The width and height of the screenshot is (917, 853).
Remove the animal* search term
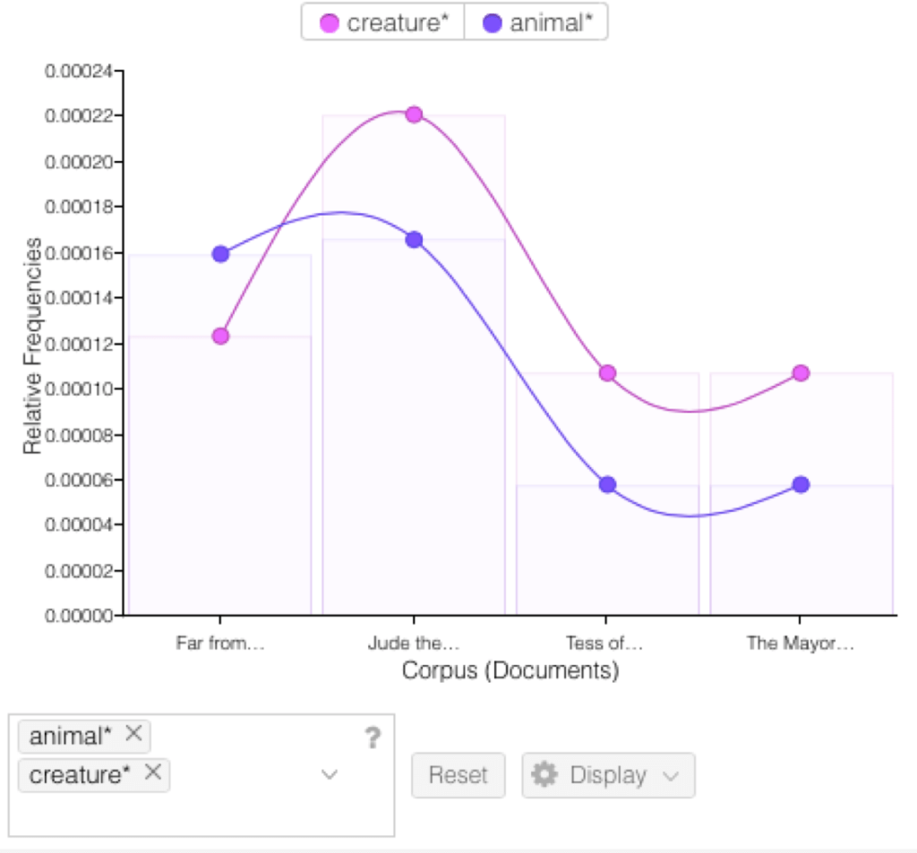[133, 734]
